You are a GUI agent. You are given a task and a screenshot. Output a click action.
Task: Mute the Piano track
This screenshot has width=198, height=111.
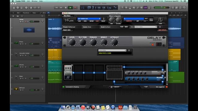point(21,44)
